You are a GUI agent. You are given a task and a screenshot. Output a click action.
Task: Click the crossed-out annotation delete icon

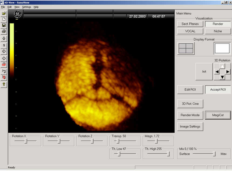click(4, 77)
